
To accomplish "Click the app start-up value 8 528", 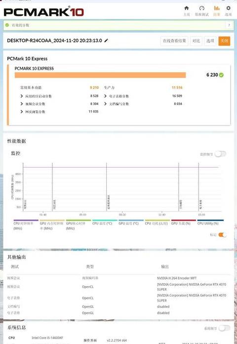I will [x=94, y=96].
